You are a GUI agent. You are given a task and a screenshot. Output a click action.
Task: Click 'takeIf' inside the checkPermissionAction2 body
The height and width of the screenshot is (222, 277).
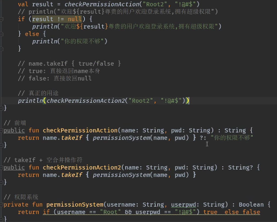tap(72, 175)
